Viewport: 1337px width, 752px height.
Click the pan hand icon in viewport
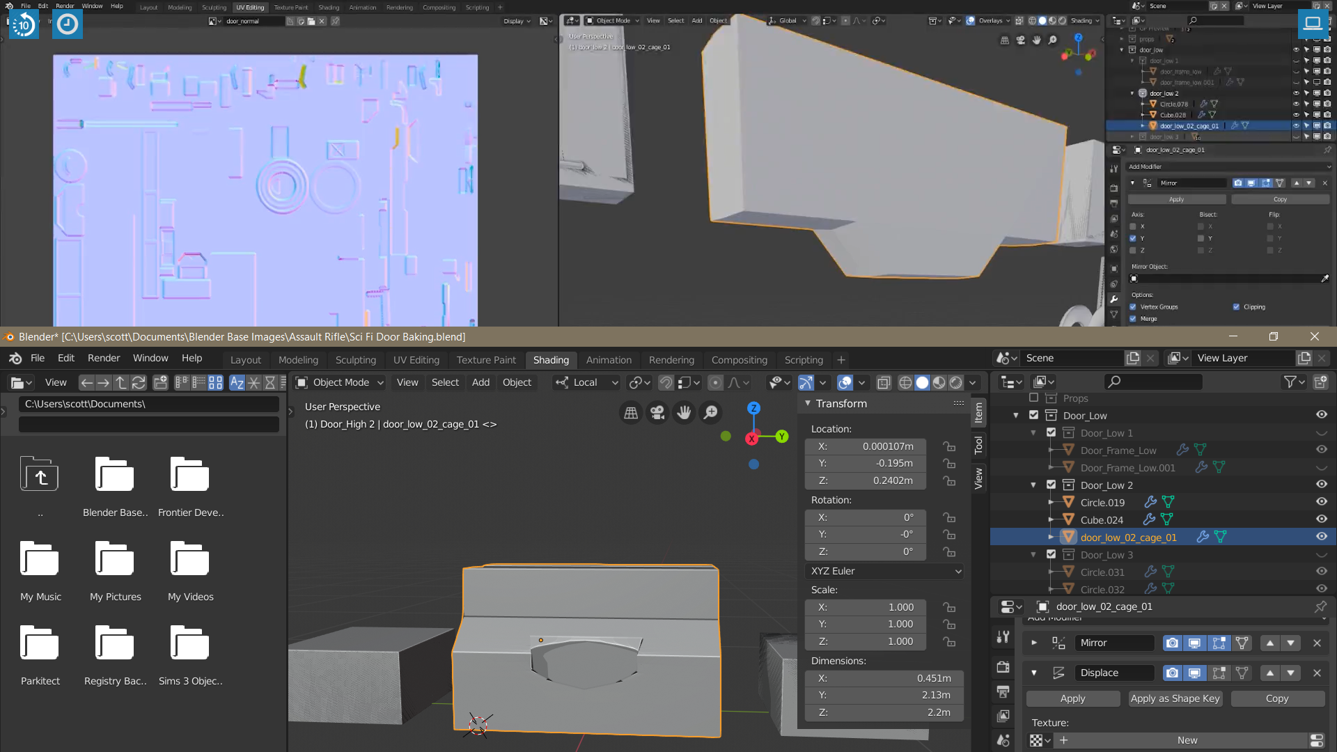[x=684, y=413]
